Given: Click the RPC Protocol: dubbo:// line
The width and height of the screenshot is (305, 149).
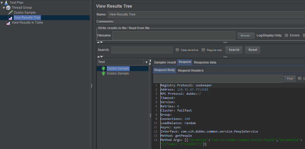Looking at the screenshot, I should pos(181,94).
